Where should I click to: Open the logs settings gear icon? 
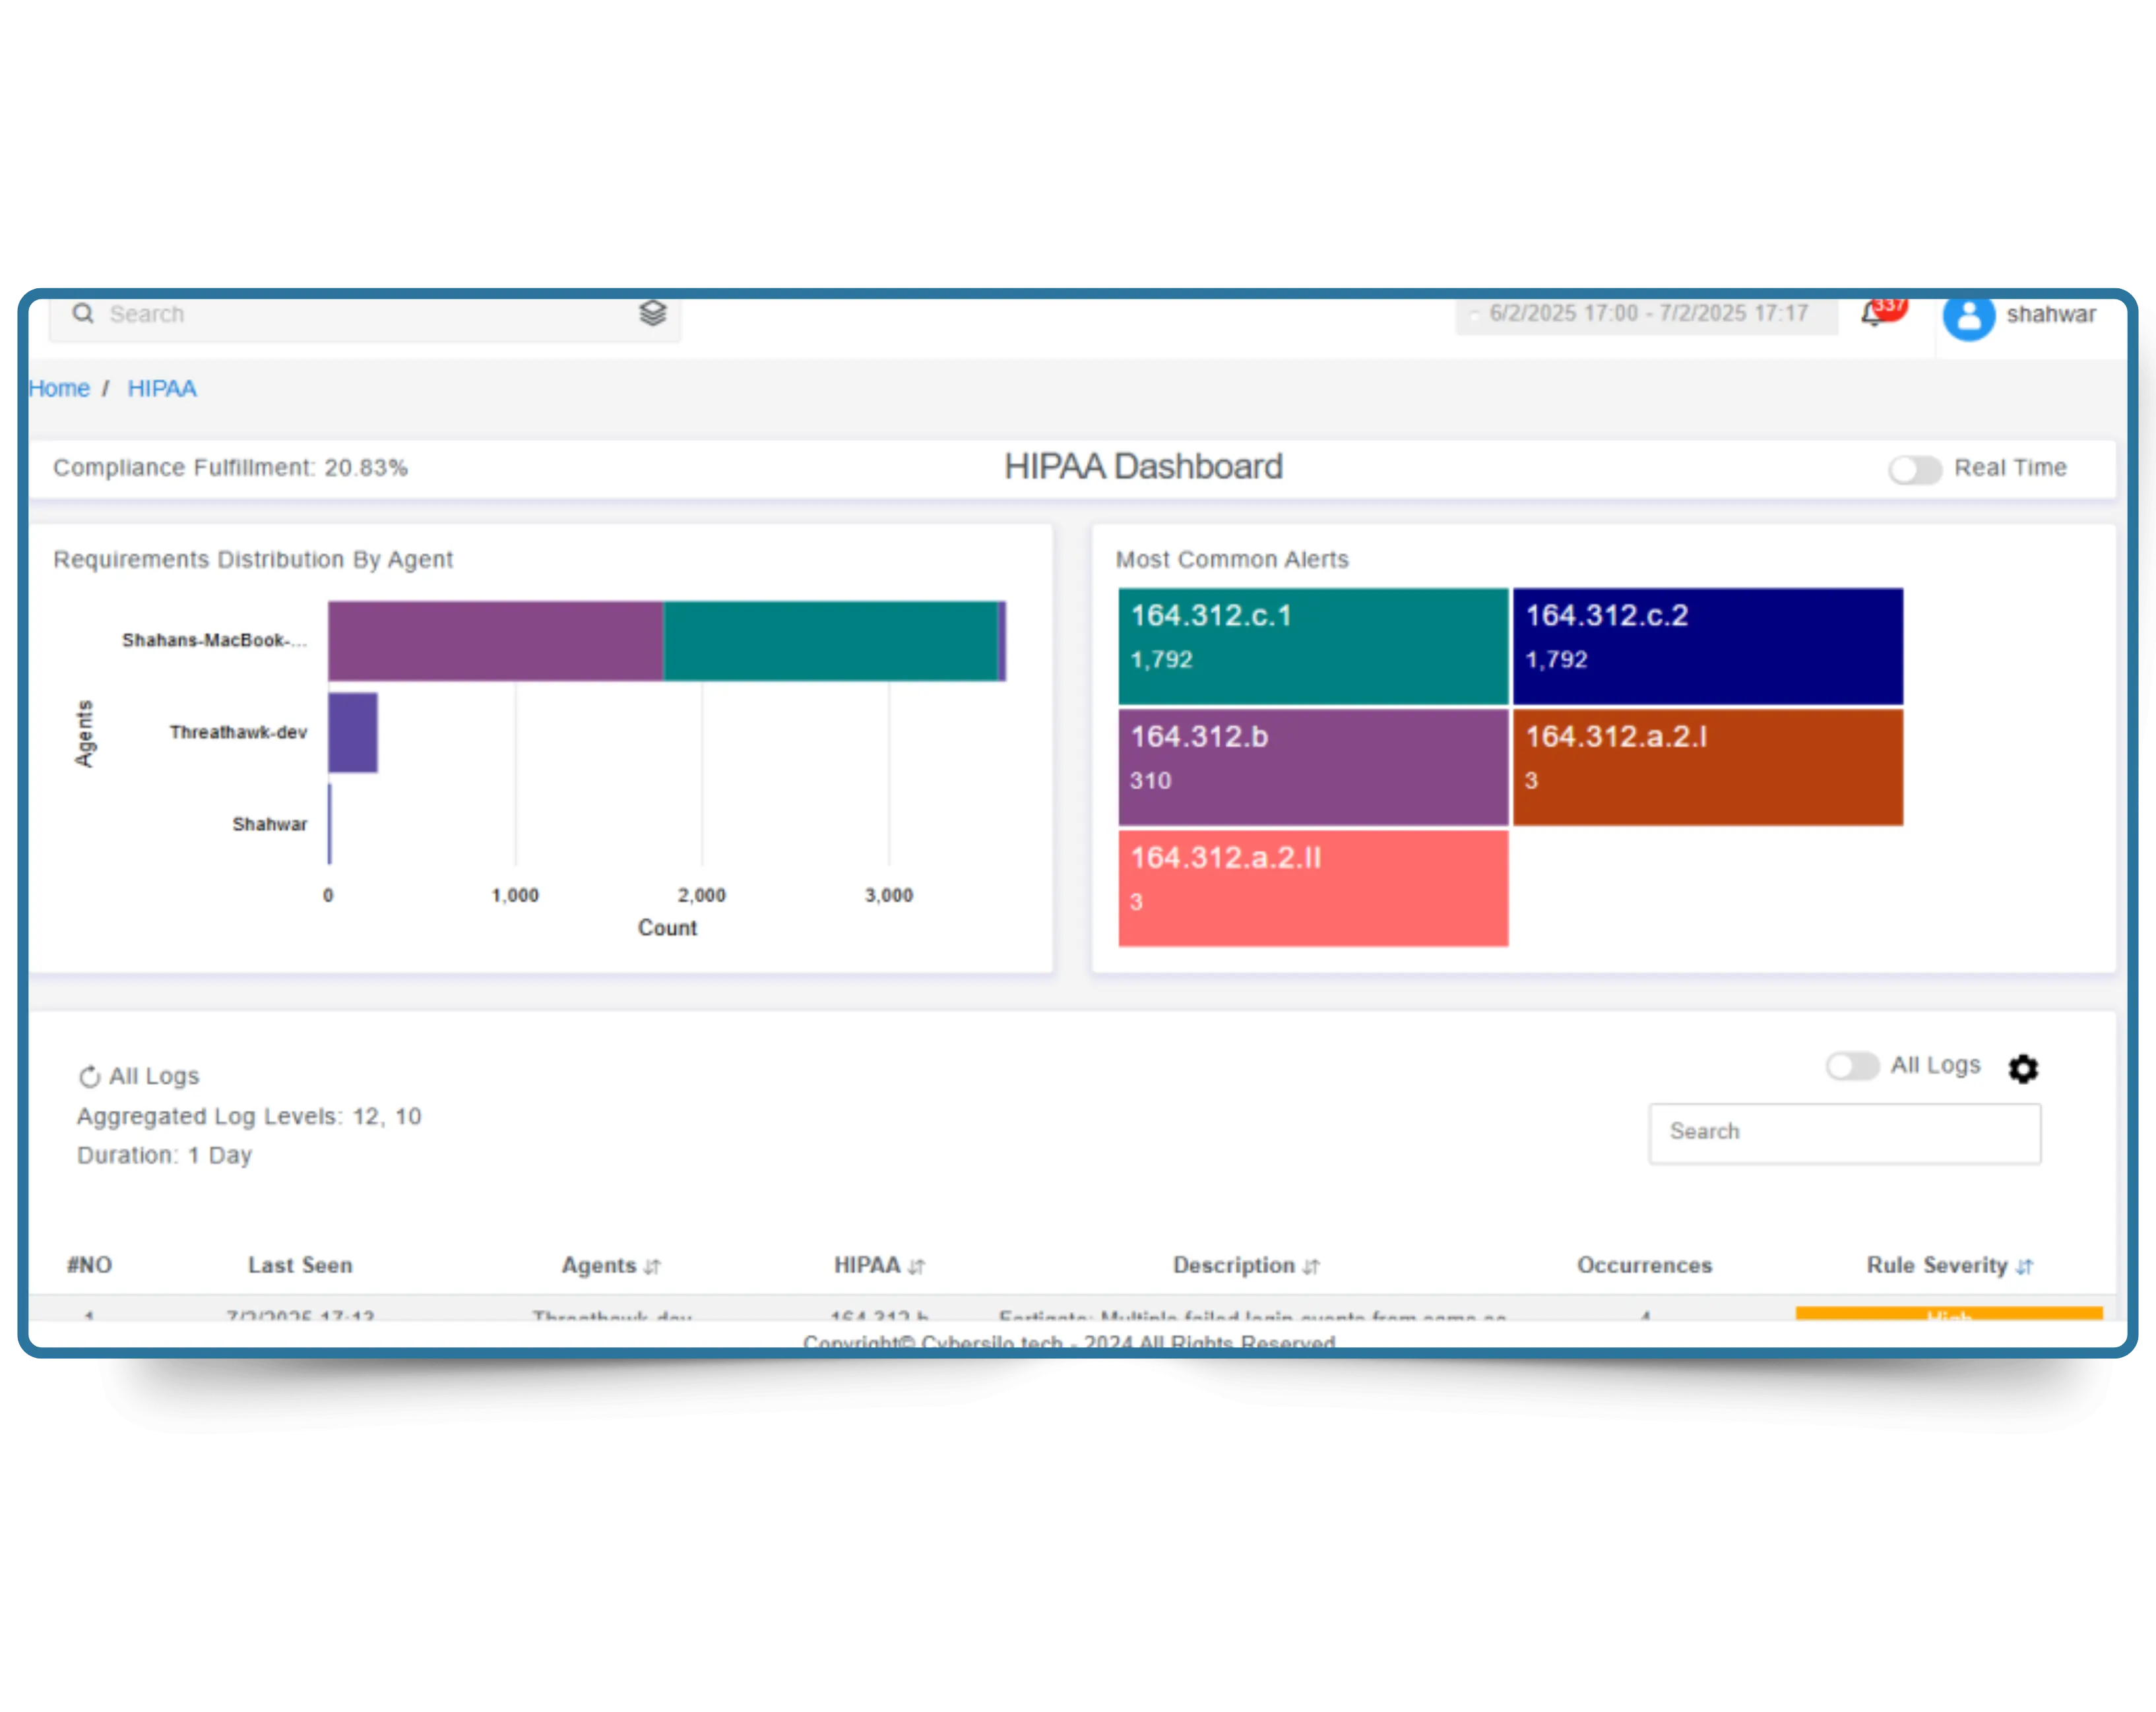2023,1068
